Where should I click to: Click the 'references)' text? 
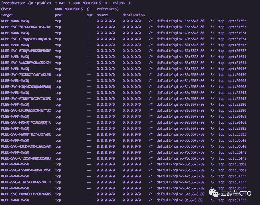(x=108, y=9)
